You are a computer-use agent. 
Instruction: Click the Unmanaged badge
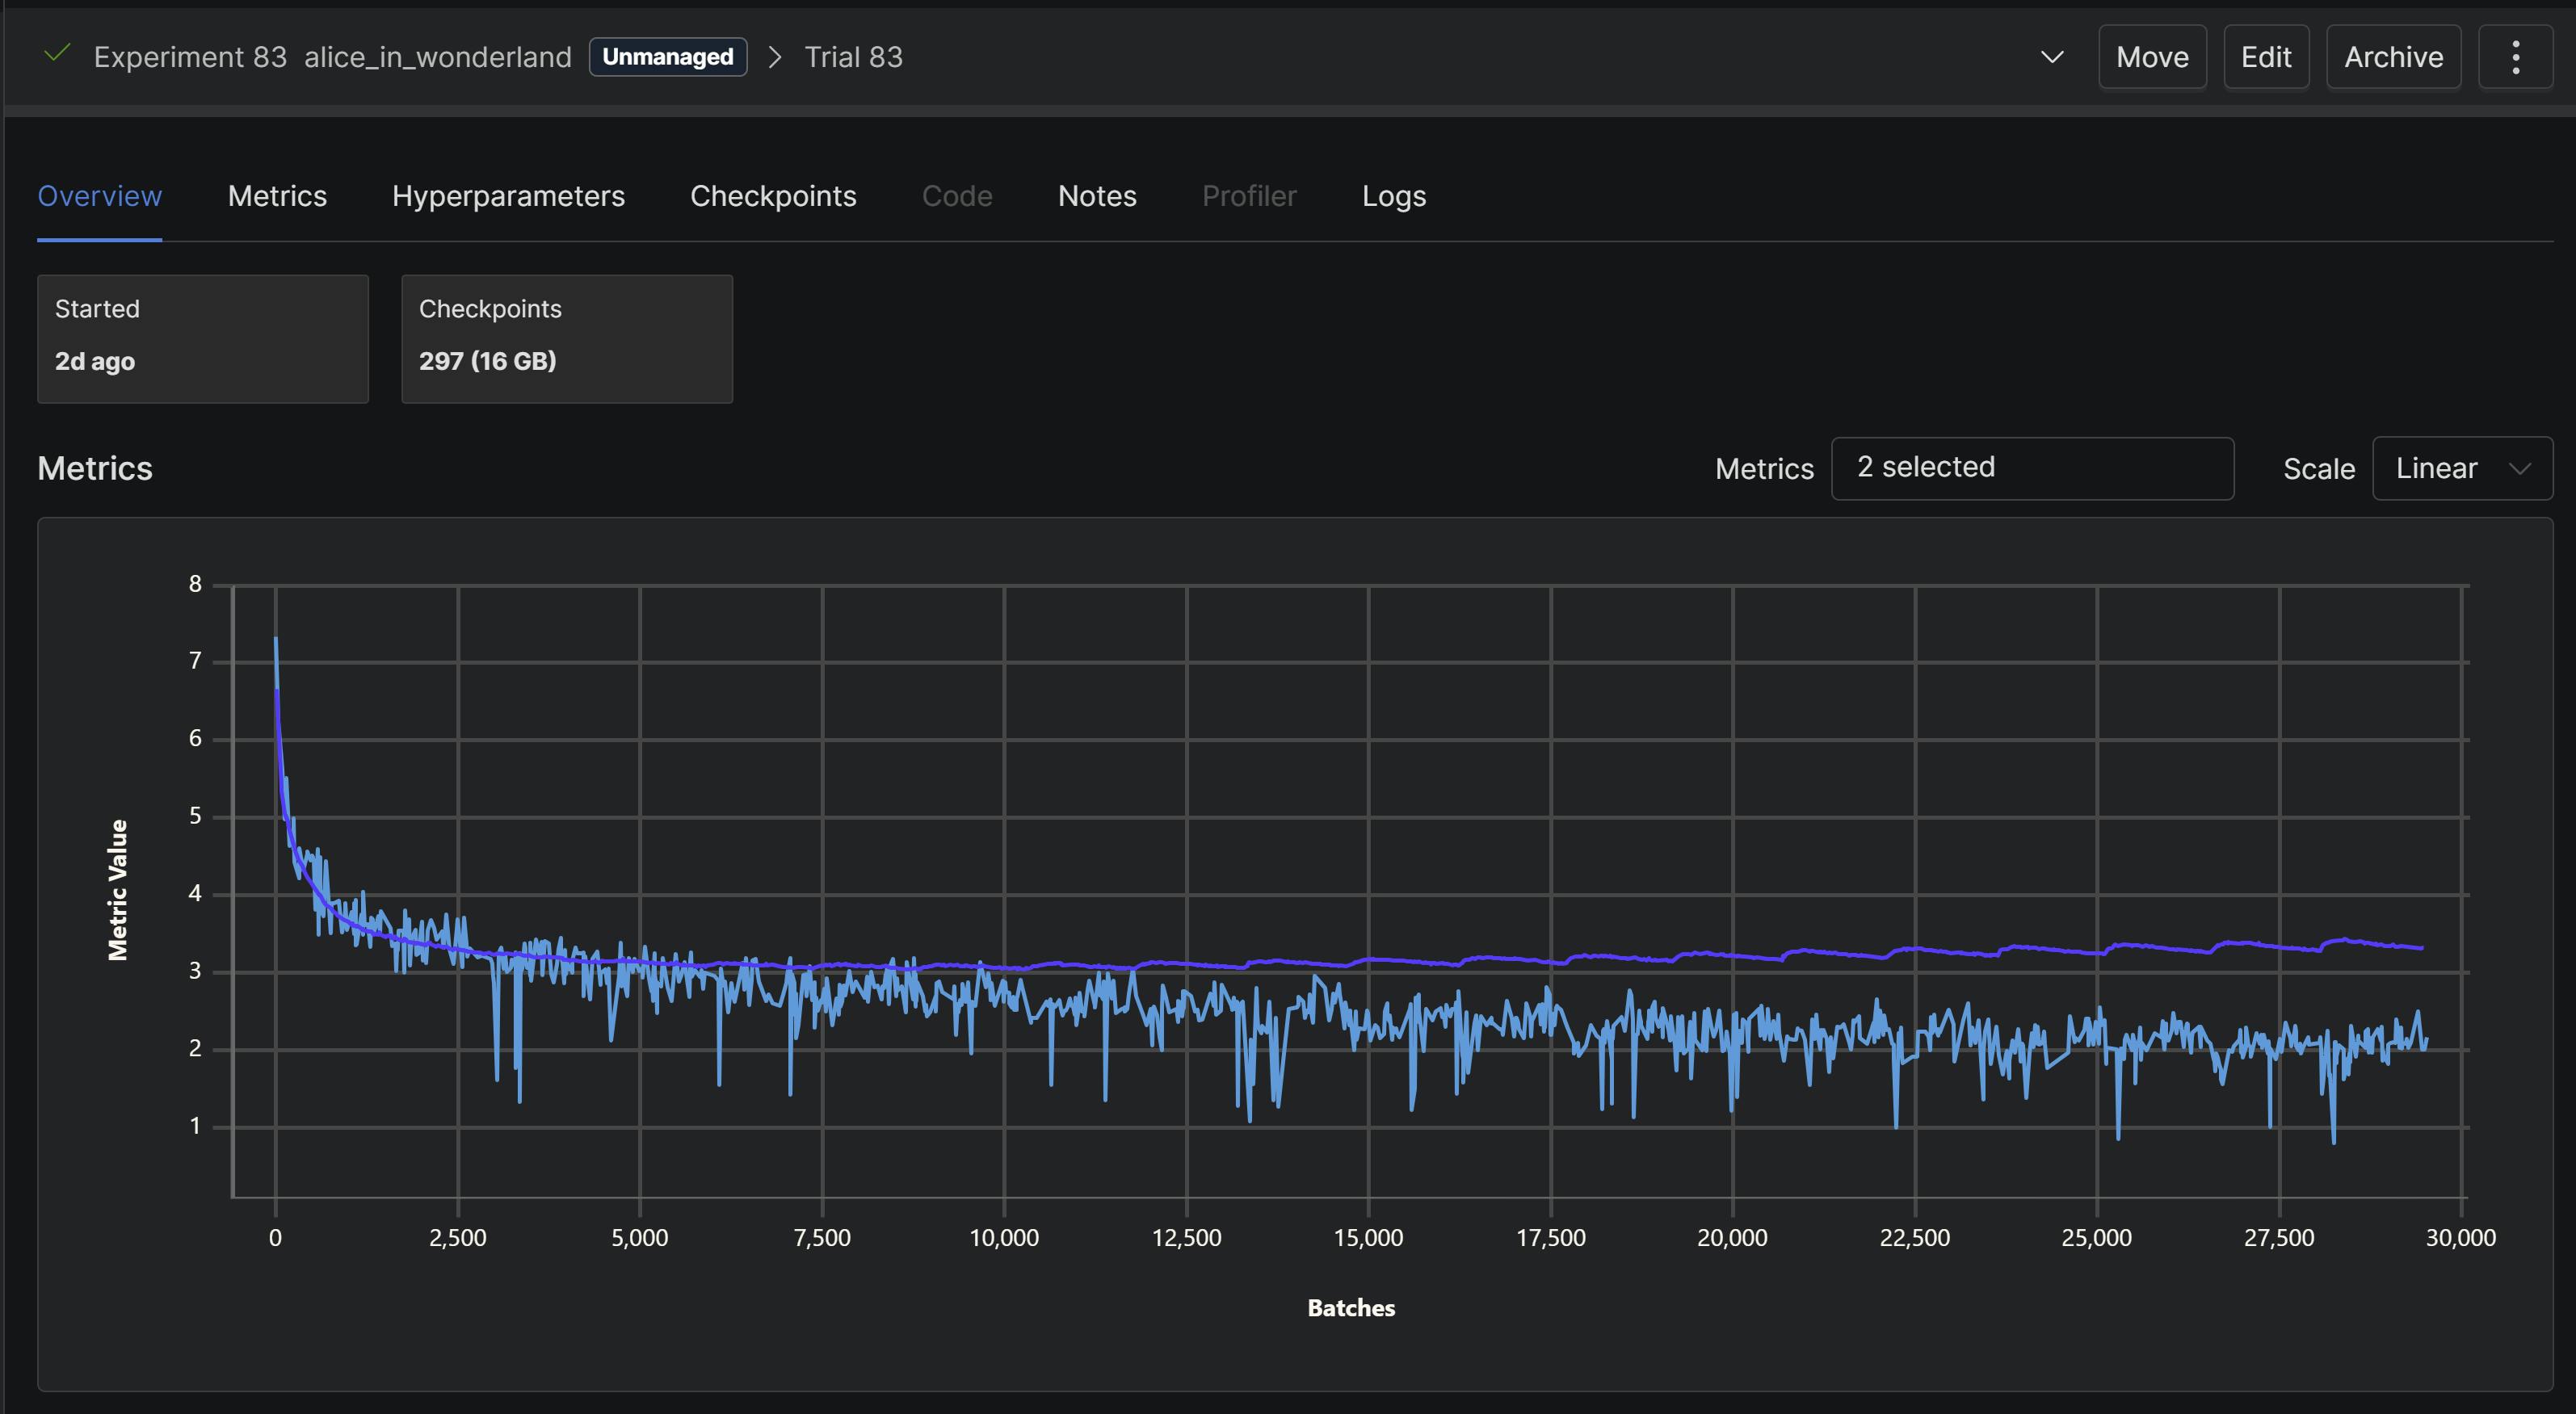(667, 57)
